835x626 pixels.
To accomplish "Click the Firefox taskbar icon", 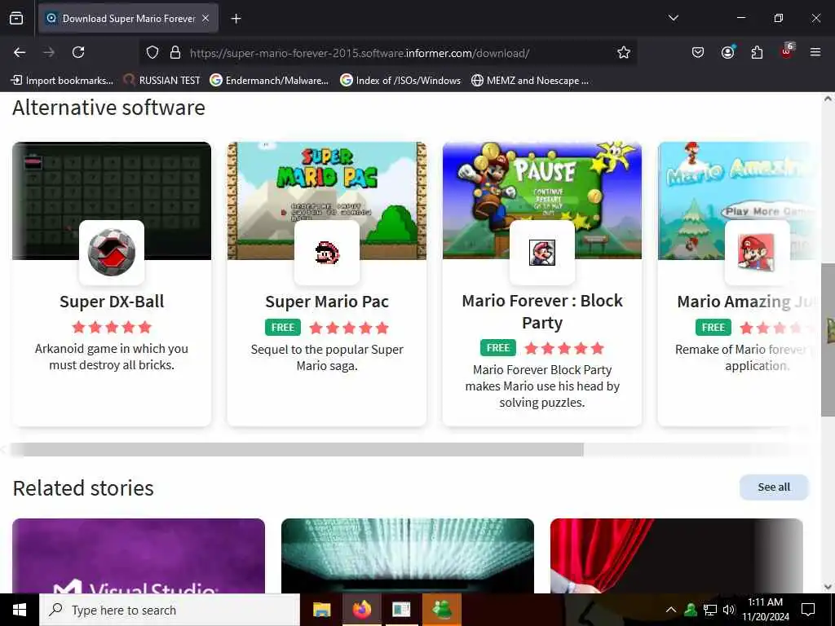I will click(x=361, y=610).
